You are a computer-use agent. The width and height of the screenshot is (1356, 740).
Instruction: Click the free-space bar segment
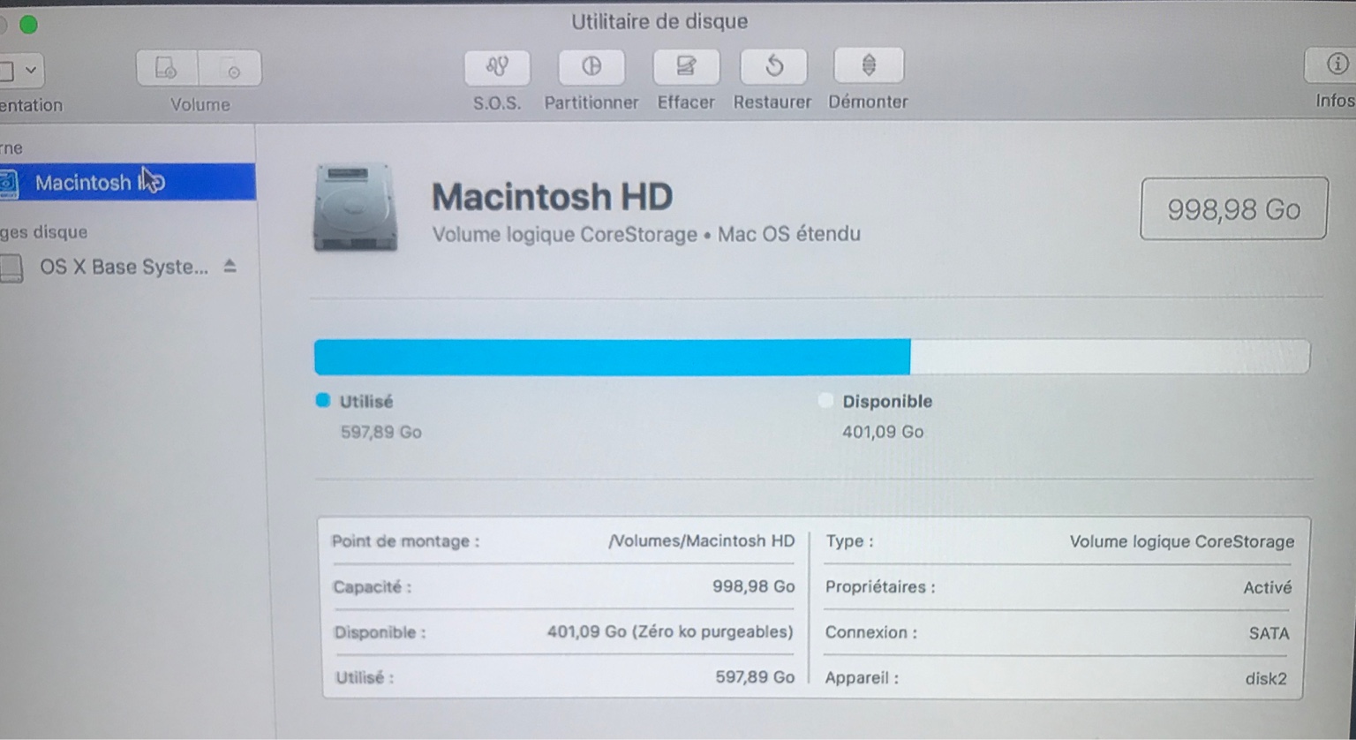coord(1110,358)
